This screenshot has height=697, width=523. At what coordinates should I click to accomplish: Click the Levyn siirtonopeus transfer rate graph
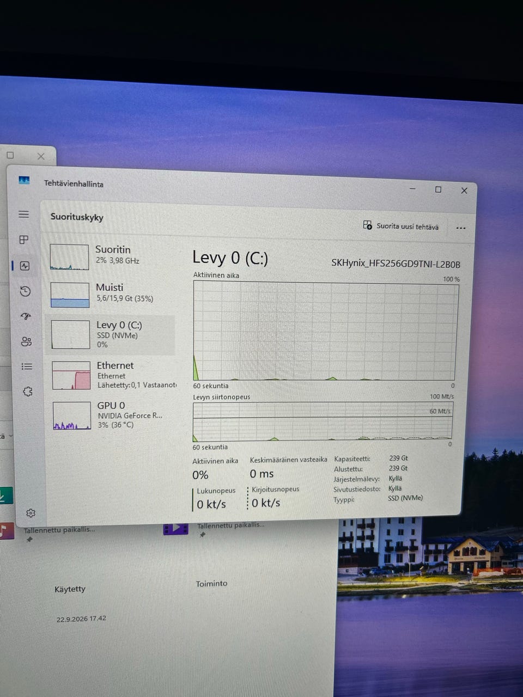(x=323, y=421)
